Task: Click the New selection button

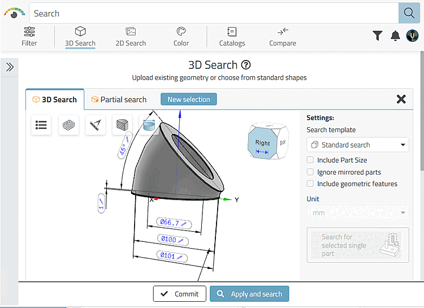Action: [x=189, y=99]
